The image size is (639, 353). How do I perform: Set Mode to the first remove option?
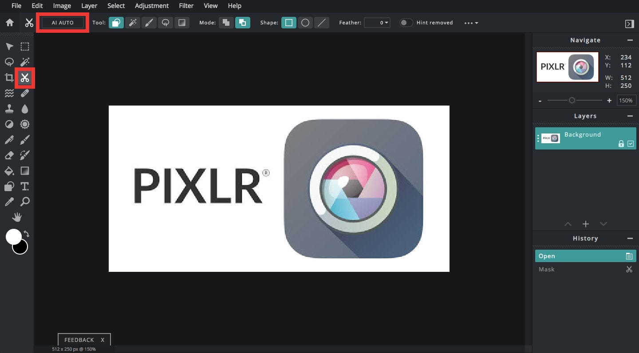pos(226,23)
